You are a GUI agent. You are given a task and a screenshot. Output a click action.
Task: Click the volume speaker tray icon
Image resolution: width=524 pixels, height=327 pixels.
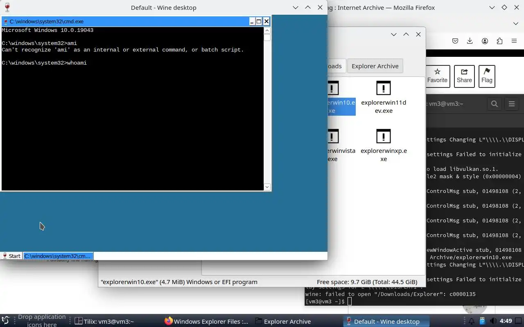coord(493,321)
